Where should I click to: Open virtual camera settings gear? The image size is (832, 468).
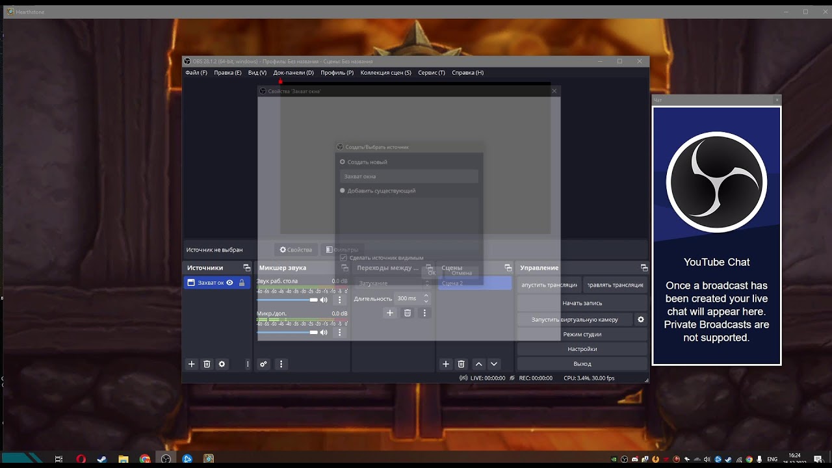(x=641, y=319)
